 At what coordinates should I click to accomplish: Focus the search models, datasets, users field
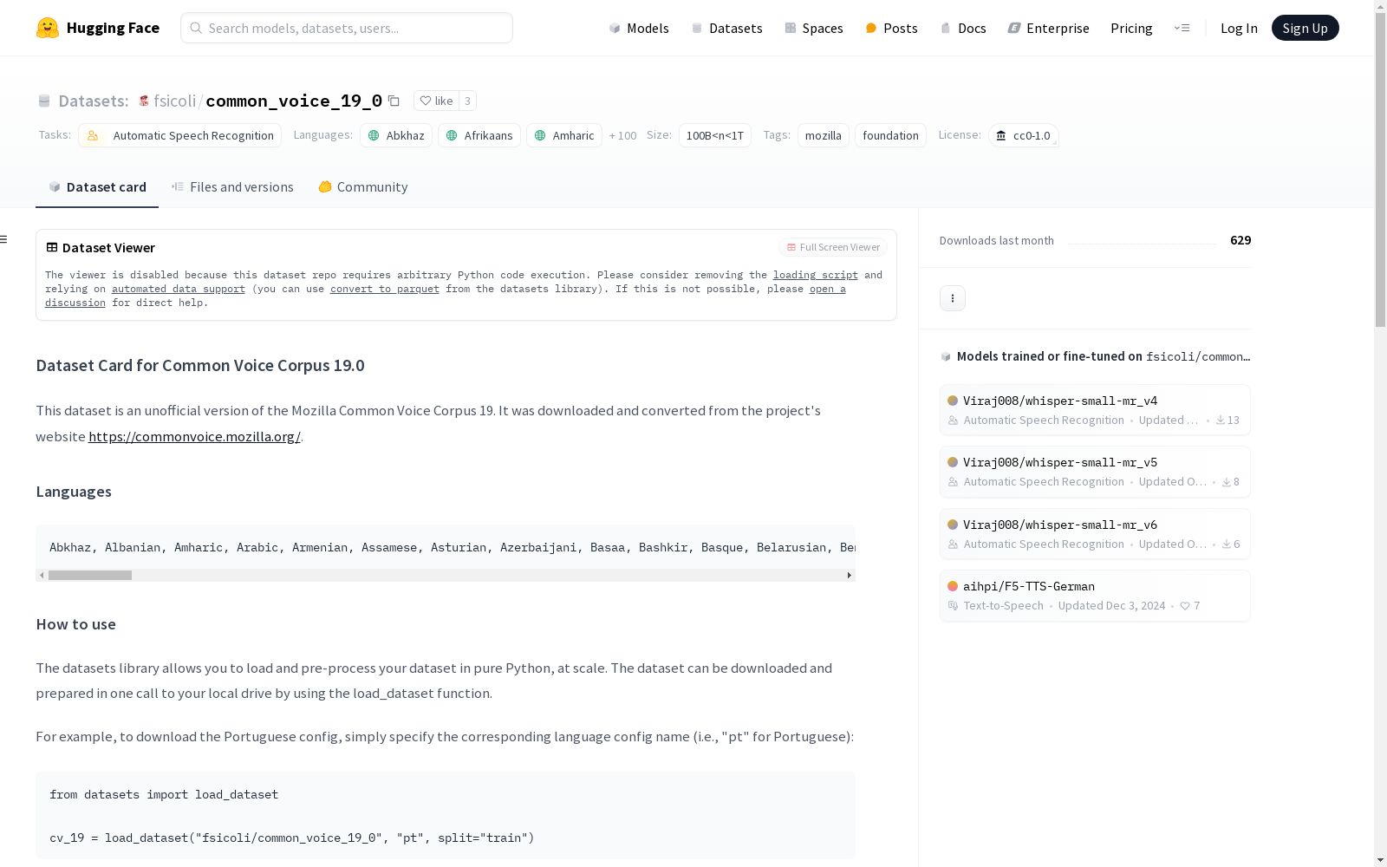coord(347,28)
